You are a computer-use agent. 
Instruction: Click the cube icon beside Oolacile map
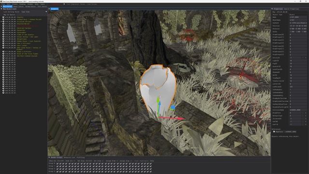3,30
